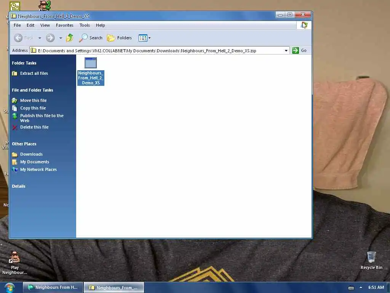Maximize the zip folder window
This screenshot has width=390, height=293.
click(290, 15)
